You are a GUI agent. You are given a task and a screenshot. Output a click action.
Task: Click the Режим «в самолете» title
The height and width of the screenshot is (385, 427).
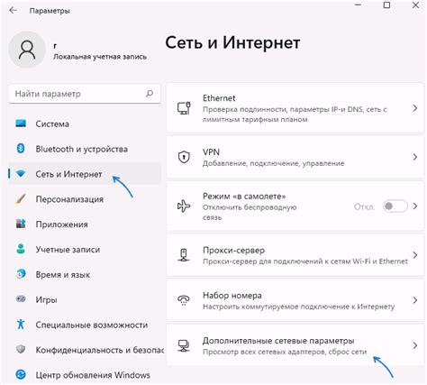point(244,197)
